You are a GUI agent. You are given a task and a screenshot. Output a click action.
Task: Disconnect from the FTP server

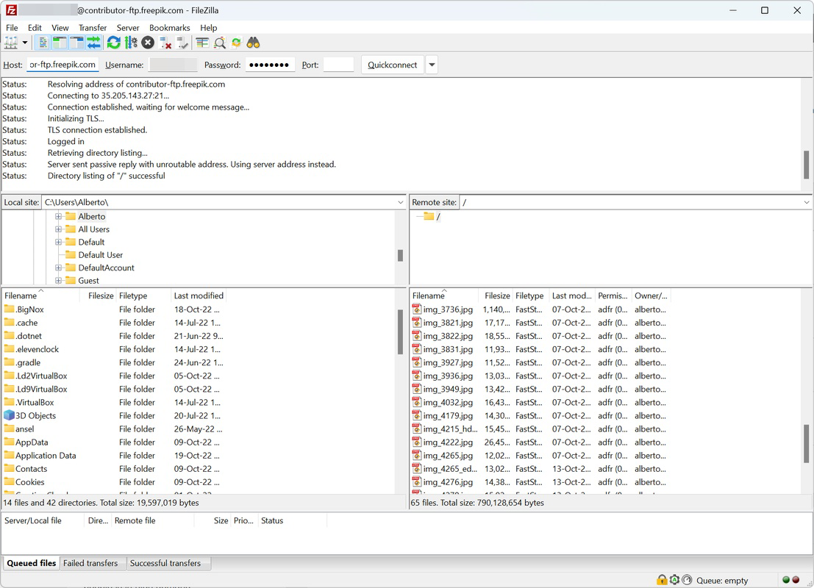click(x=163, y=42)
